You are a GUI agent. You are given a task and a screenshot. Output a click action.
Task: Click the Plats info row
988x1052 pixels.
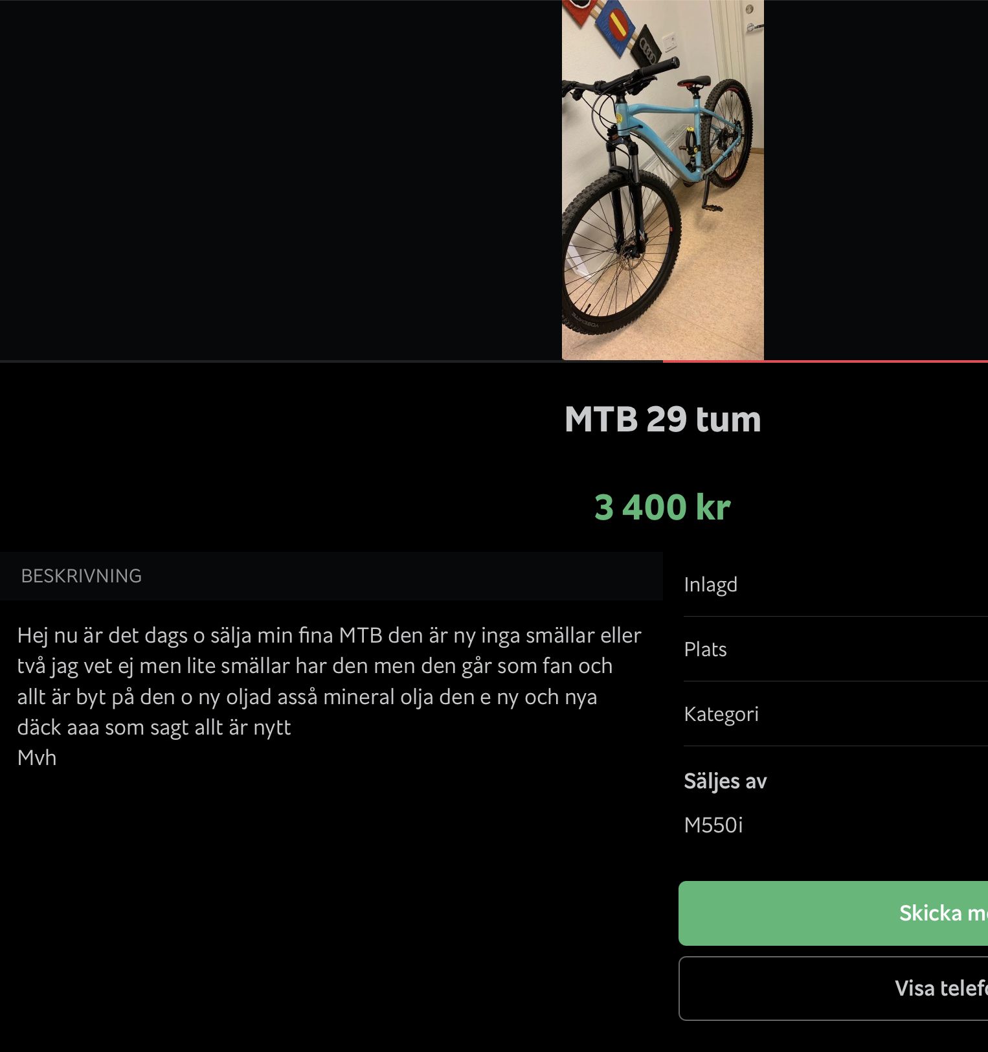pos(836,649)
